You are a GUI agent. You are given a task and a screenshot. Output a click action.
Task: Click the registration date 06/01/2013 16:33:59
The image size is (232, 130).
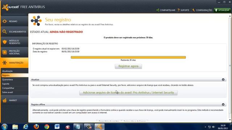70,52
